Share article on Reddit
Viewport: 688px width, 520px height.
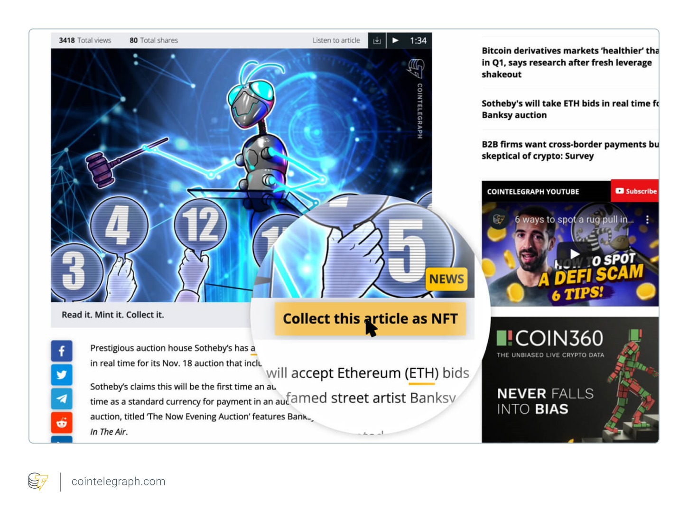click(x=62, y=422)
